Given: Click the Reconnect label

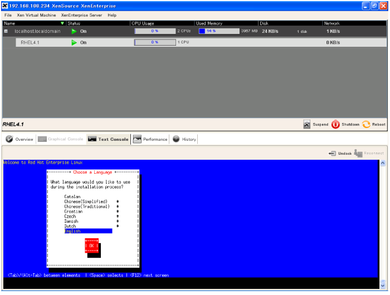Looking at the screenshot, I should coord(374,153).
